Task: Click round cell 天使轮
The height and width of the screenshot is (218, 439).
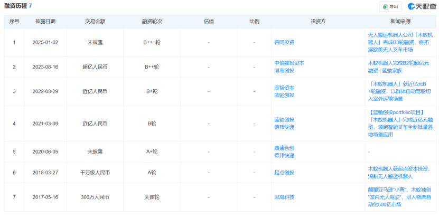Action: 152,197
